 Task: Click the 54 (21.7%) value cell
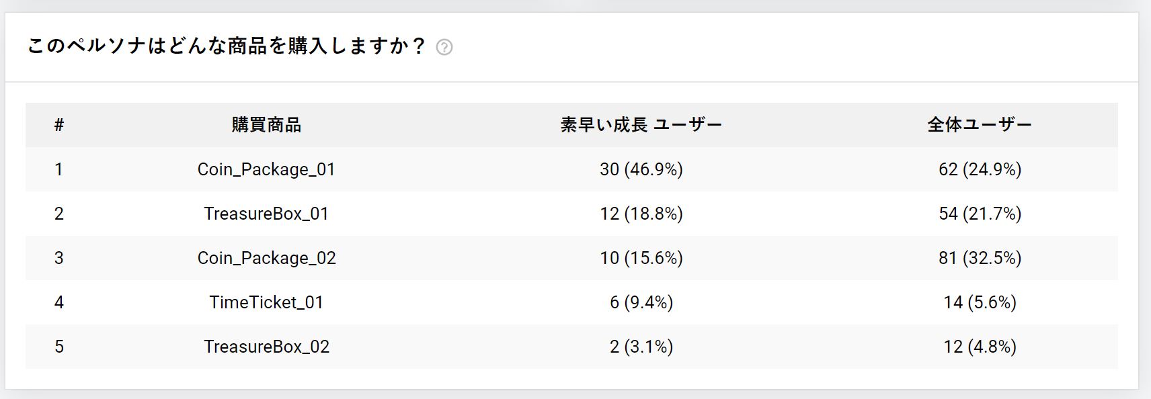980,214
